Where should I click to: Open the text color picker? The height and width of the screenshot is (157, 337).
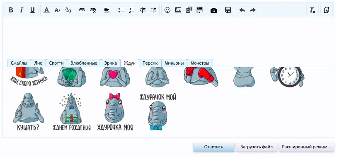pyautogui.click(x=47, y=10)
